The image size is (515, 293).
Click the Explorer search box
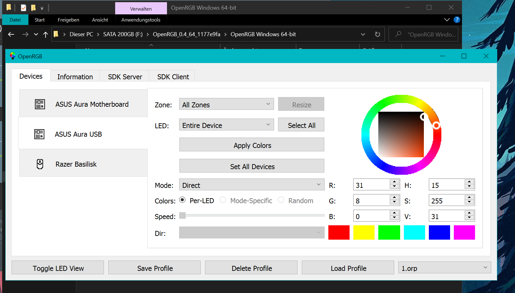pos(424,34)
